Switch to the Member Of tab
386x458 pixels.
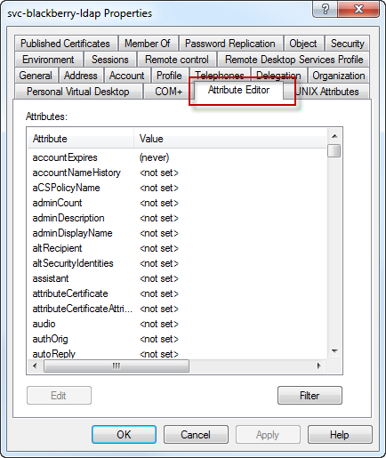coord(148,44)
